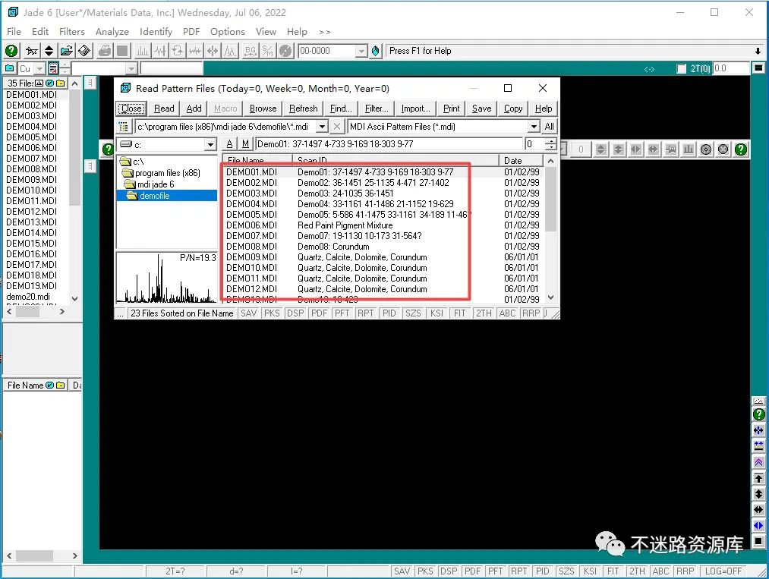Click the green help icon on right toolbar
The height and width of the screenshot is (579, 769).
[x=758, y=414]
